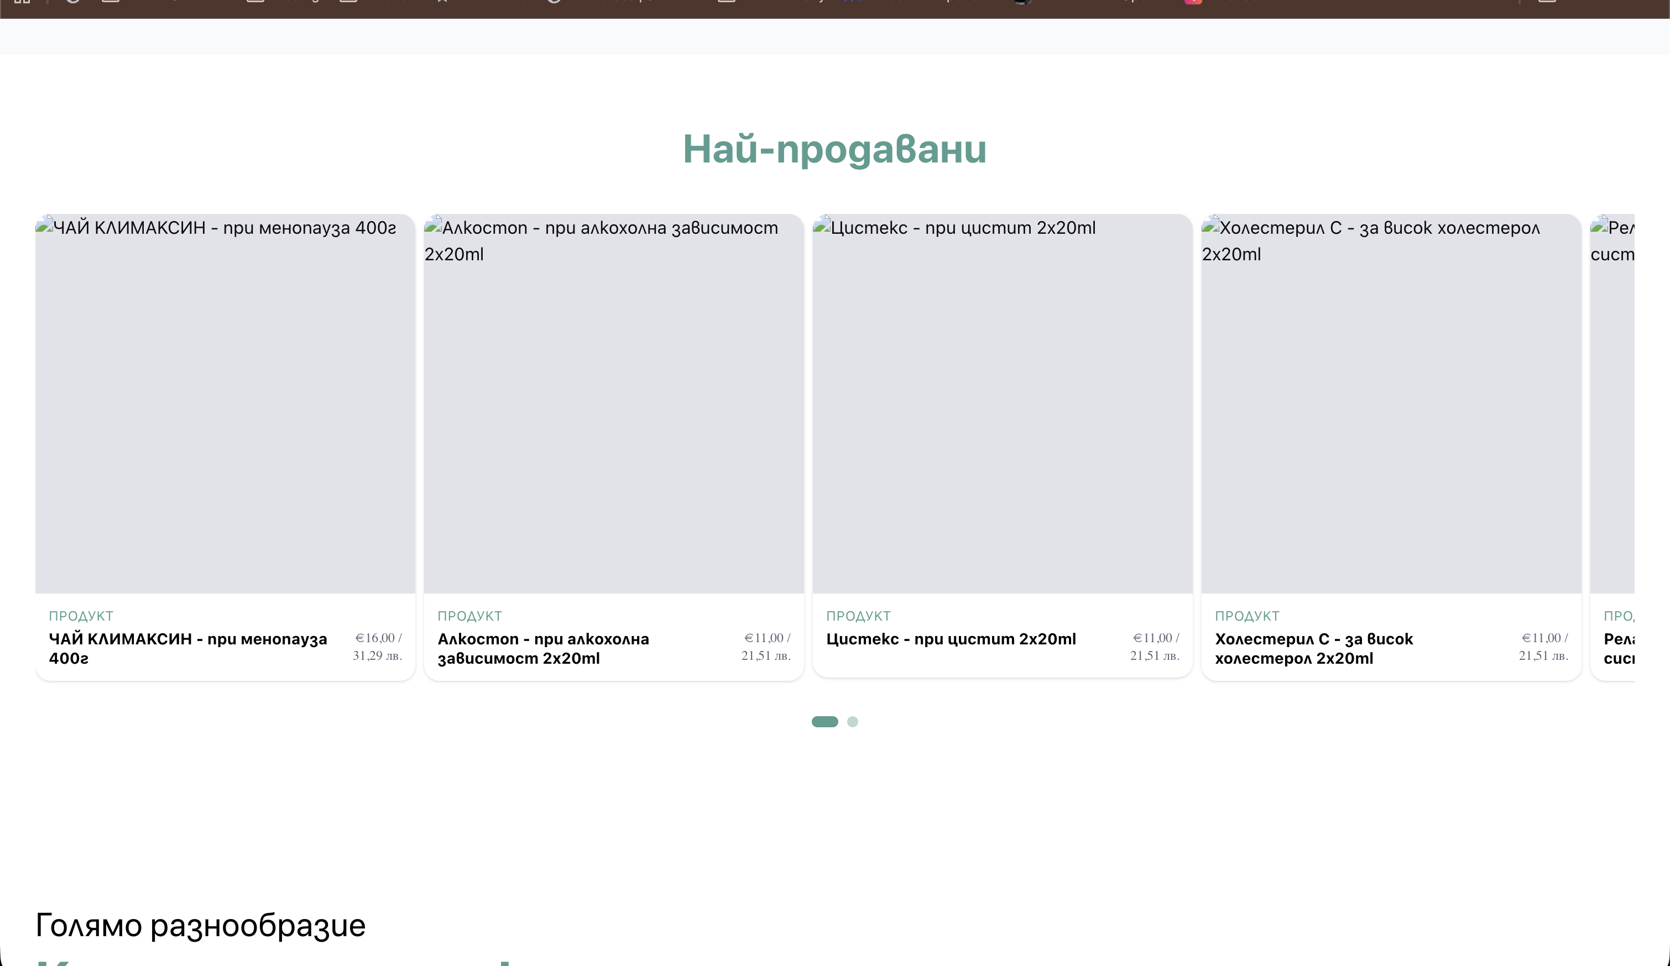
Task: Click broken image icon on Алкостоп card
Action: pos(434,224)
